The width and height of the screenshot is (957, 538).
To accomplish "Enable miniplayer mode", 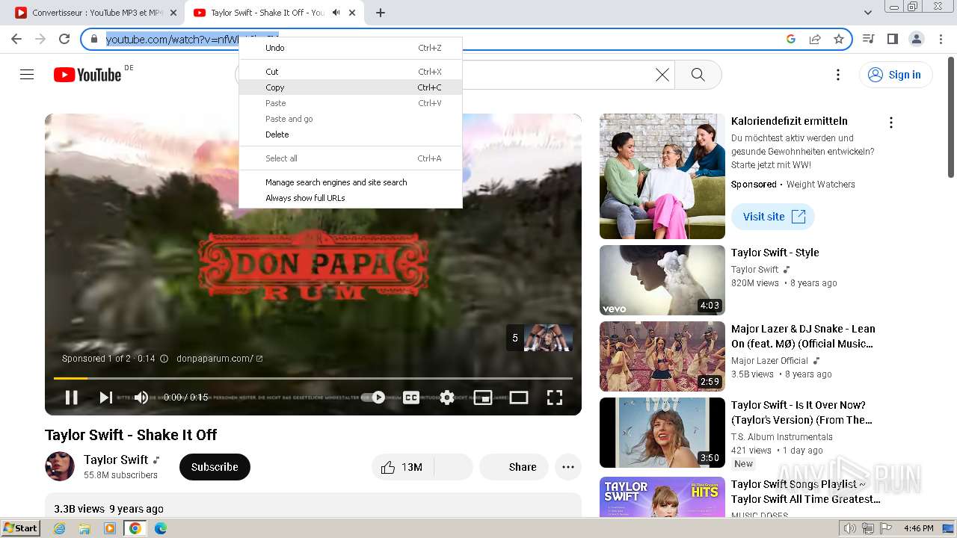I will 483,398.
